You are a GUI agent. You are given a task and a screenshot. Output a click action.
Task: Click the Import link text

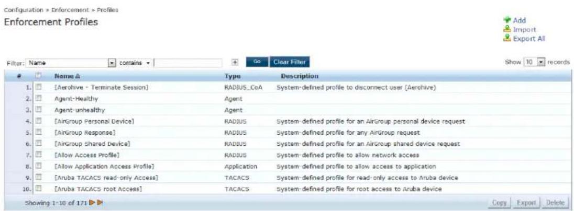[525, 30]
